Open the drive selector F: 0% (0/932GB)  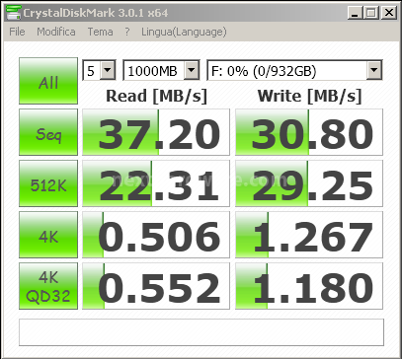pyautogui.click(x=294, y=70)
